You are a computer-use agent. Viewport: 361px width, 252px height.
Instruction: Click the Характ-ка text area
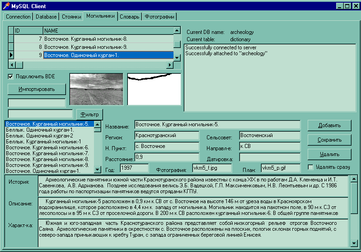click(x=193, y=233)
